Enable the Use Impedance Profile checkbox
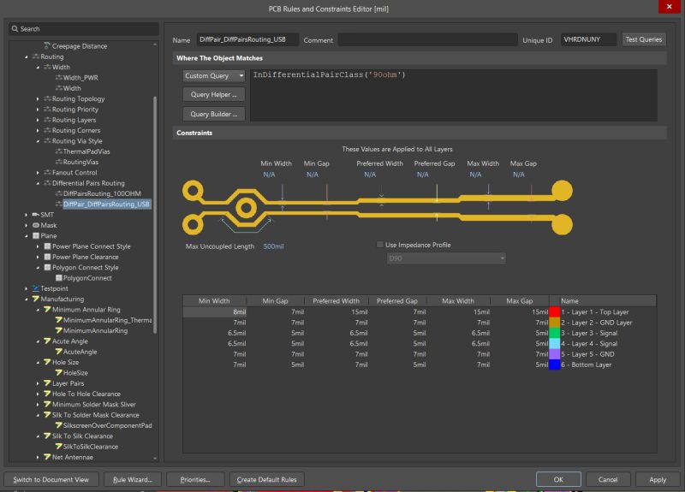Viewport: 685px width, 492px height. pos(380,245)
